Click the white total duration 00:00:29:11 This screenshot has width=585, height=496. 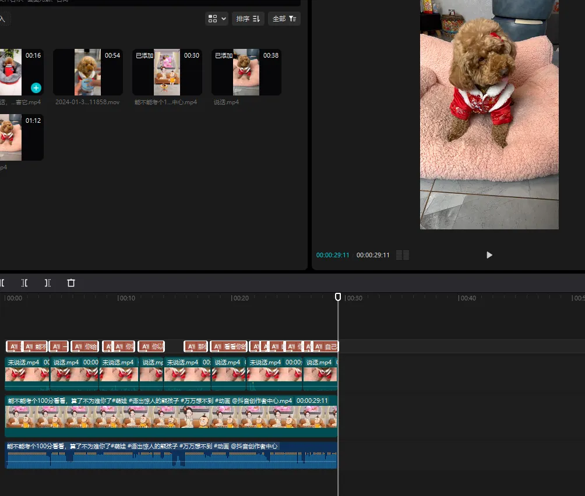click(373, 255)
